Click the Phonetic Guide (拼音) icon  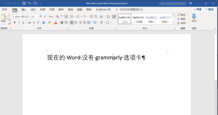pyautogui.click(x=62, y=17)
